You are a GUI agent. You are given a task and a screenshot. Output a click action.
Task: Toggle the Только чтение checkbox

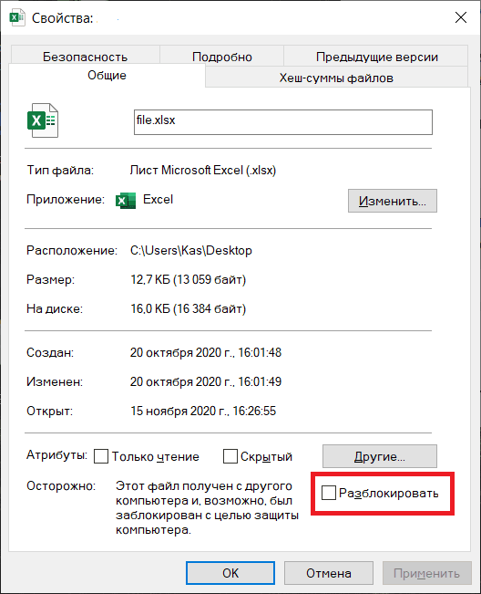[x=101, y=456]
